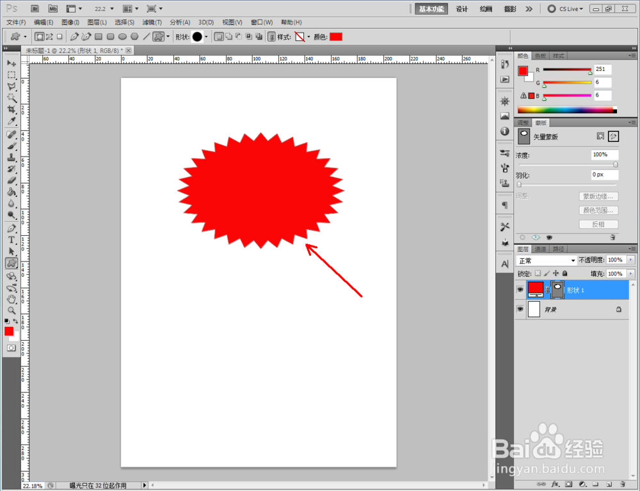Select the Quick Selection wand tool
The width and height of the screenshot is (640, 491).
[x=12, y=98]
